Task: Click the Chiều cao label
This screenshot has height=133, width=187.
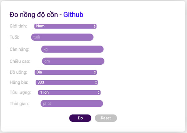Action: (20, 62)
